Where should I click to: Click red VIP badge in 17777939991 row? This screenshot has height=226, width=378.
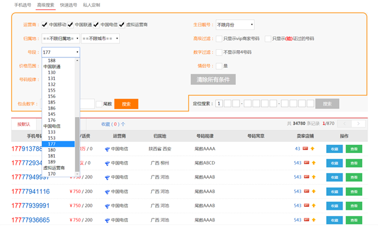coord(306,205)
